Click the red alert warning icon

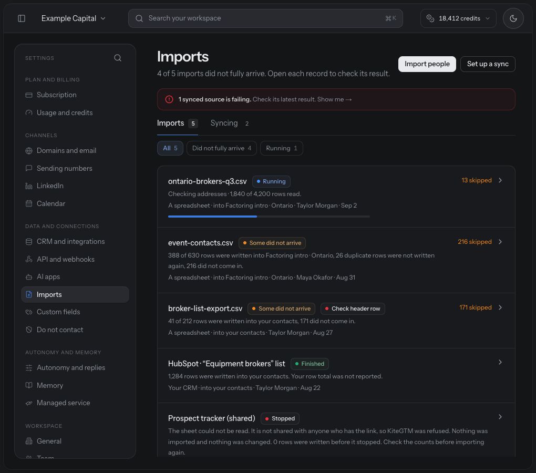click(x=169, y=99)
